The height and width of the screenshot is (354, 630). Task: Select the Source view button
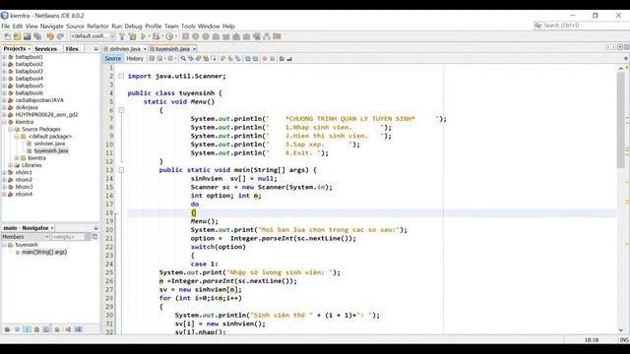[112, 59]
